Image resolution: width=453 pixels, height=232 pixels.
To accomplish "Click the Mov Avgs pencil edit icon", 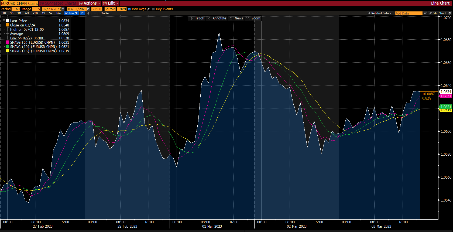I will pos(148,9).
